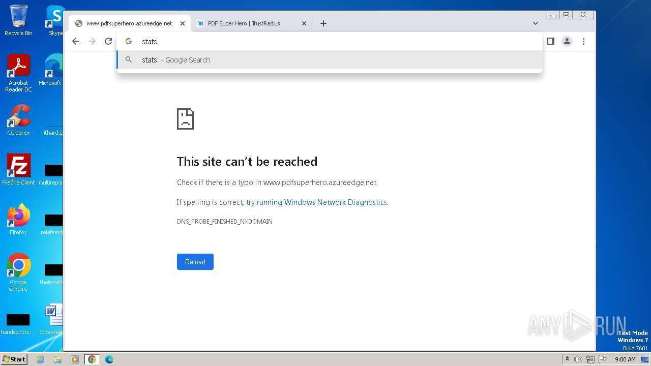Click the sad page error icon
Screen dimensions: 651x366
pyautogui.click(x=185, y=119)
